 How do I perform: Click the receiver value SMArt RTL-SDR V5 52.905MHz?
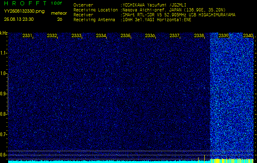(x=155, y=15)
